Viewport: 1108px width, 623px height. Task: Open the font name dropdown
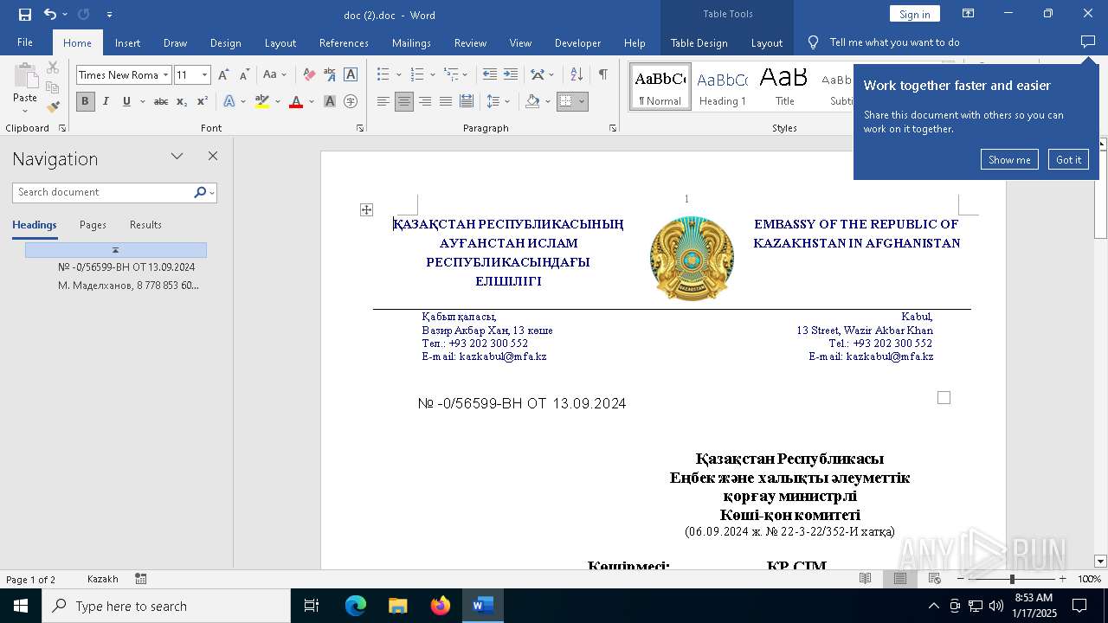pyautogui.click(x=166, y=75)
